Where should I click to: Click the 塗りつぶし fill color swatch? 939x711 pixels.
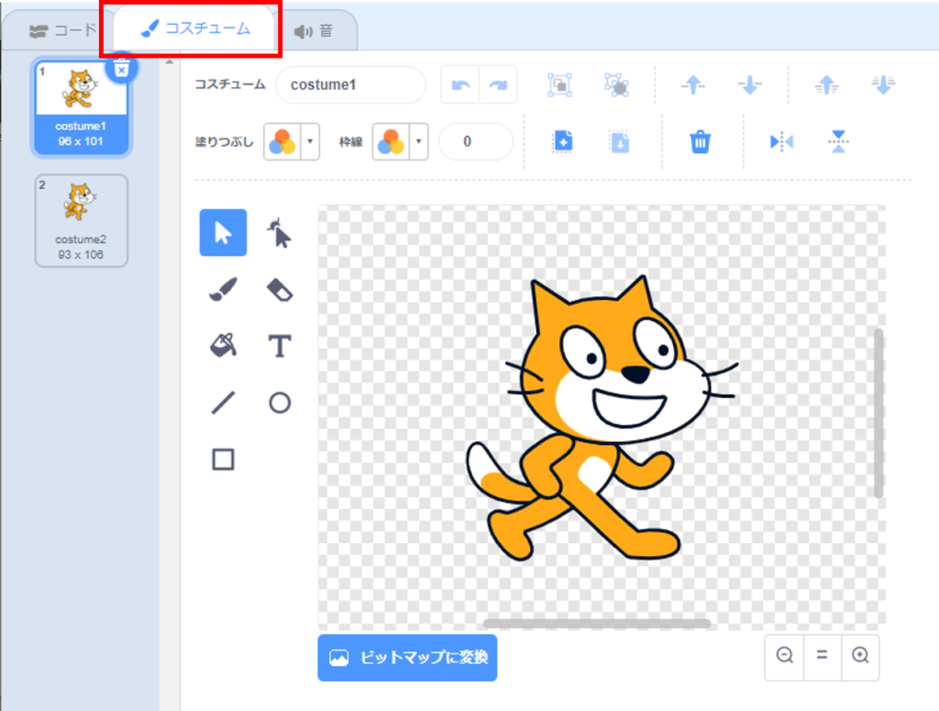[282, 142]
